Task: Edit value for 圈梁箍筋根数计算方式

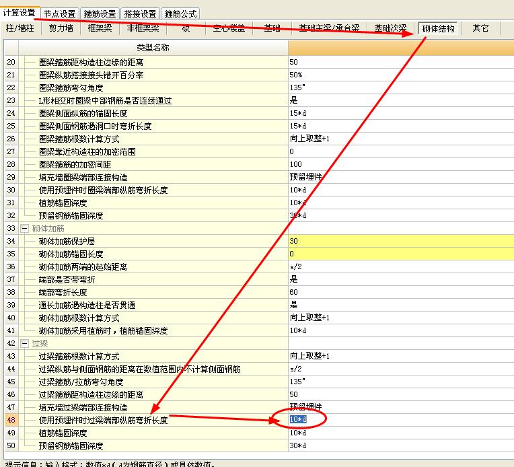Action: pos(401,139)
